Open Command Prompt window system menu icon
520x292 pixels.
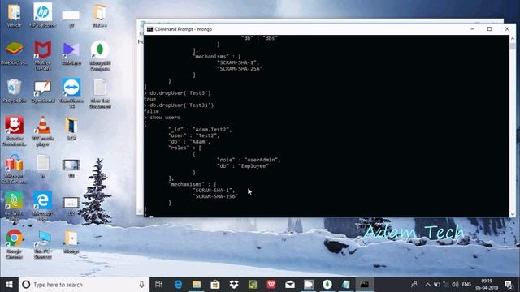pos(149,29)
